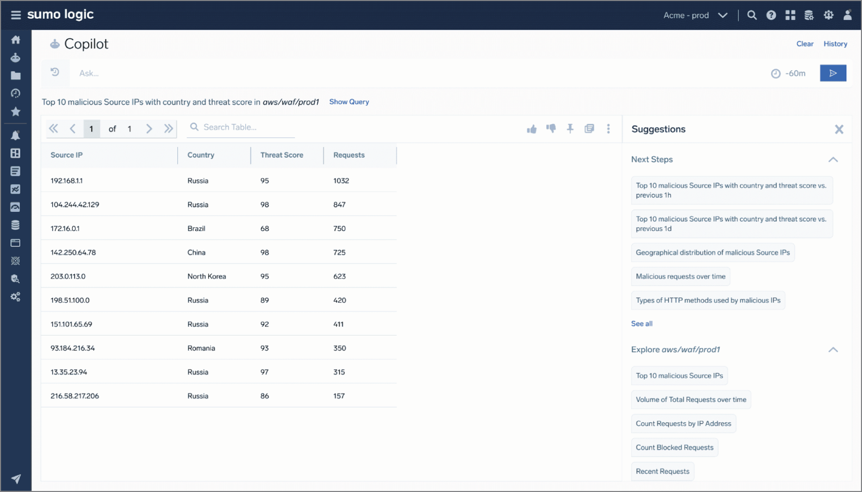Open the Copilot icon in left sidebar

[x=16, y=58]
